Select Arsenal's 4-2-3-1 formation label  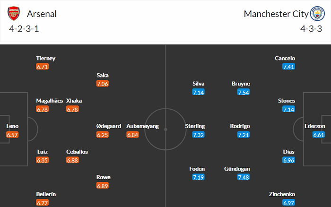[24, 29]
